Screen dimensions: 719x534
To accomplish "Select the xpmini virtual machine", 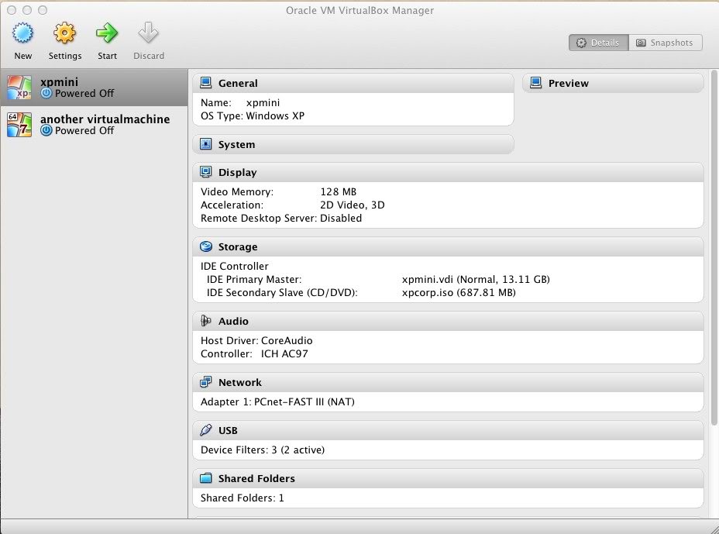I will point(94,88).
